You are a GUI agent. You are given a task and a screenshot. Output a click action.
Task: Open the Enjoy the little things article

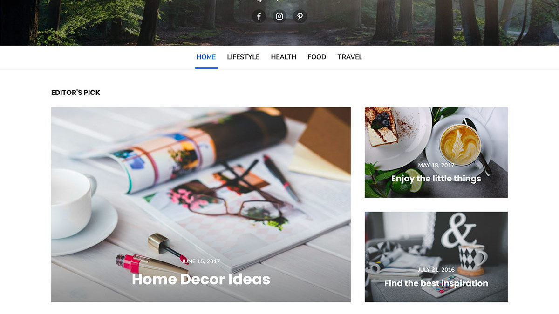[436, 179]
